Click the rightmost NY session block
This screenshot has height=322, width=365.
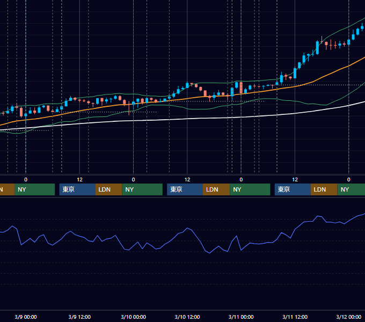351,189
